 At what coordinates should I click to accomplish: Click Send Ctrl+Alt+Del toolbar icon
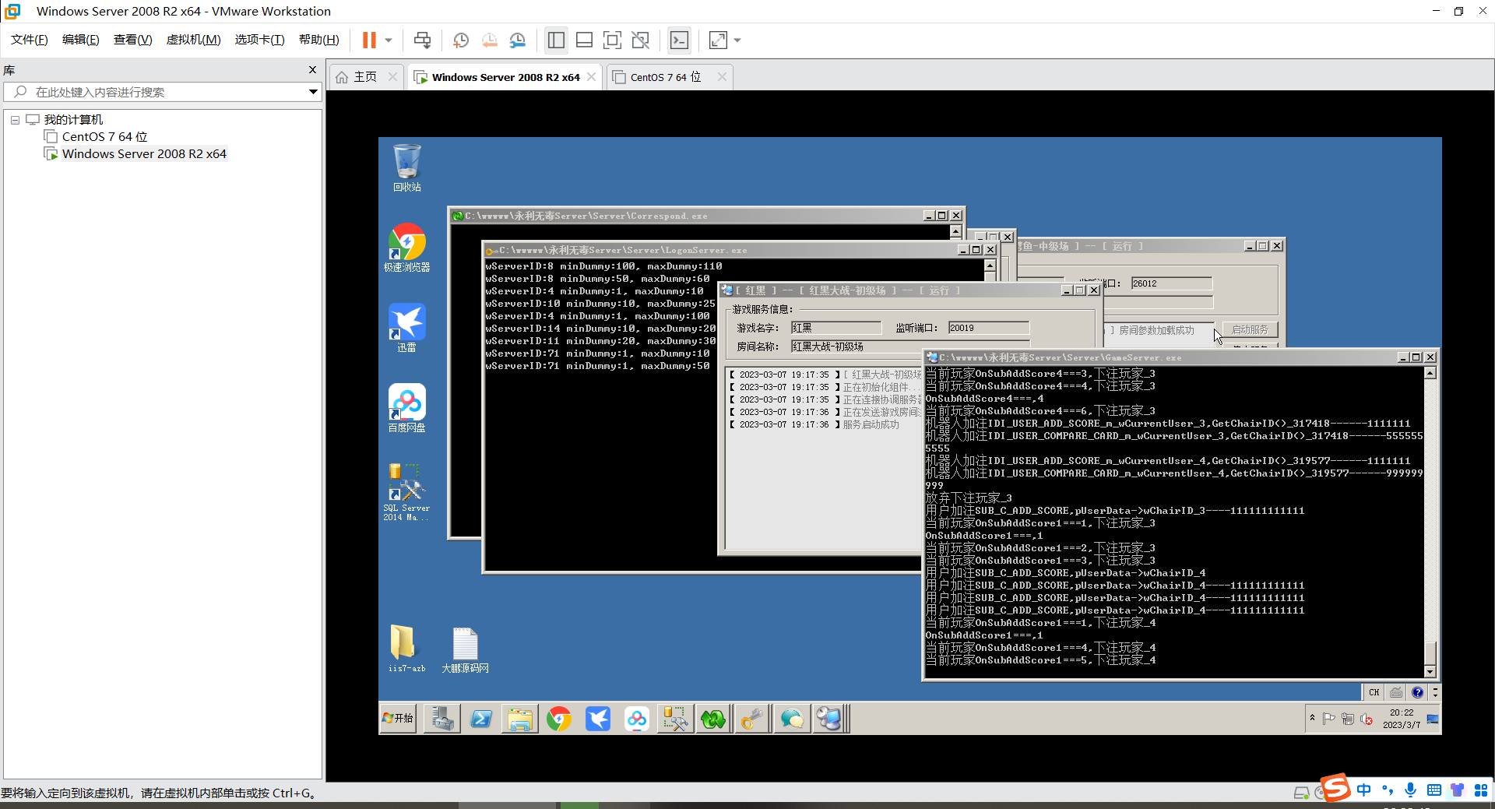coord(422,40)
